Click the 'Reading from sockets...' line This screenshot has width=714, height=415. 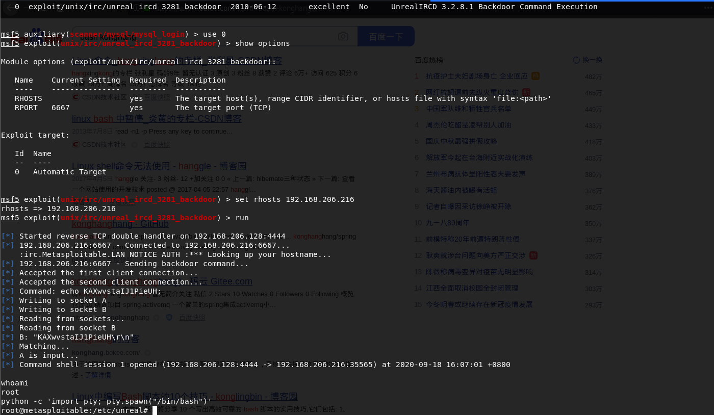pos(63,319)
